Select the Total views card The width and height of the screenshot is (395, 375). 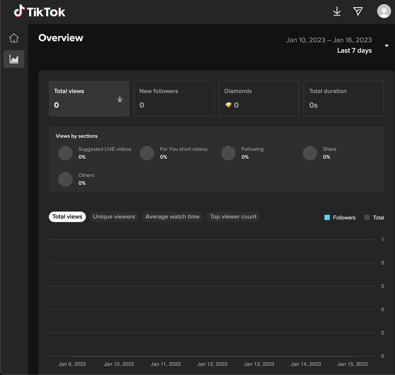pos(89,99)
